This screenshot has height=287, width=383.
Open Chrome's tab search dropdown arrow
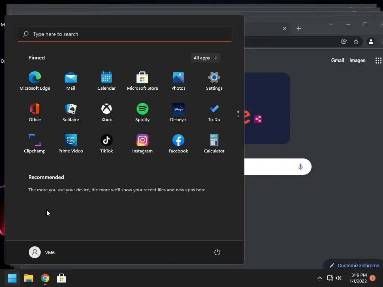point(331,24)
